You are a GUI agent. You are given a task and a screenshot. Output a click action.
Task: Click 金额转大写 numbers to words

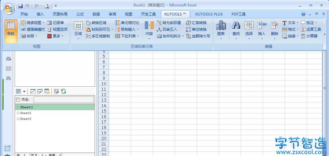(x=198, y=36)
